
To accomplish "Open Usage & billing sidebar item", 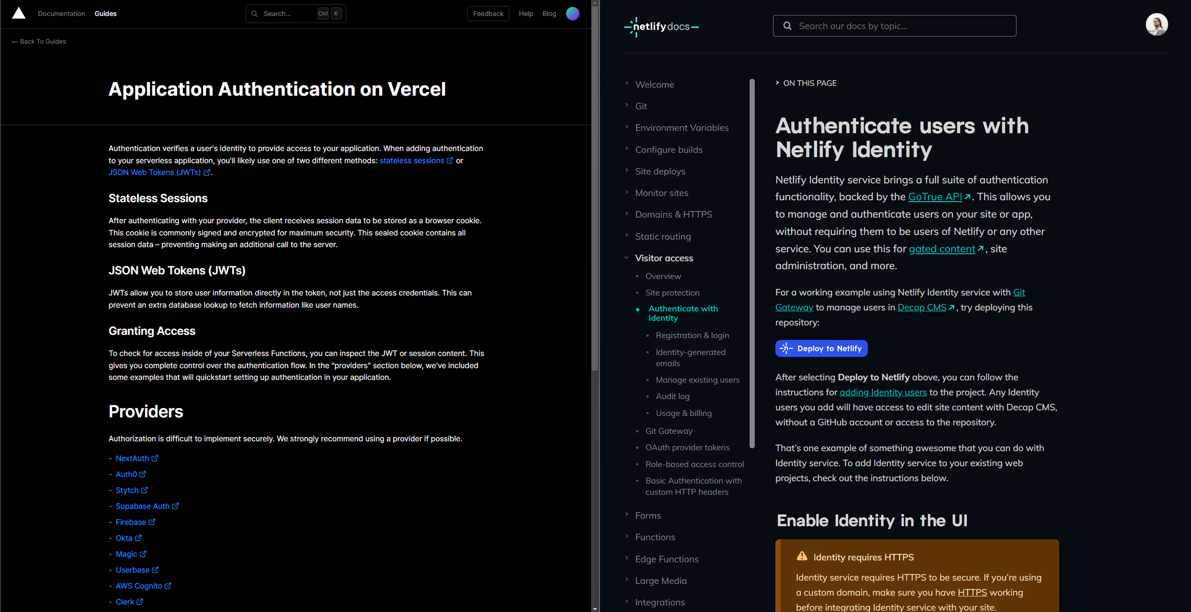I will 684,413.
